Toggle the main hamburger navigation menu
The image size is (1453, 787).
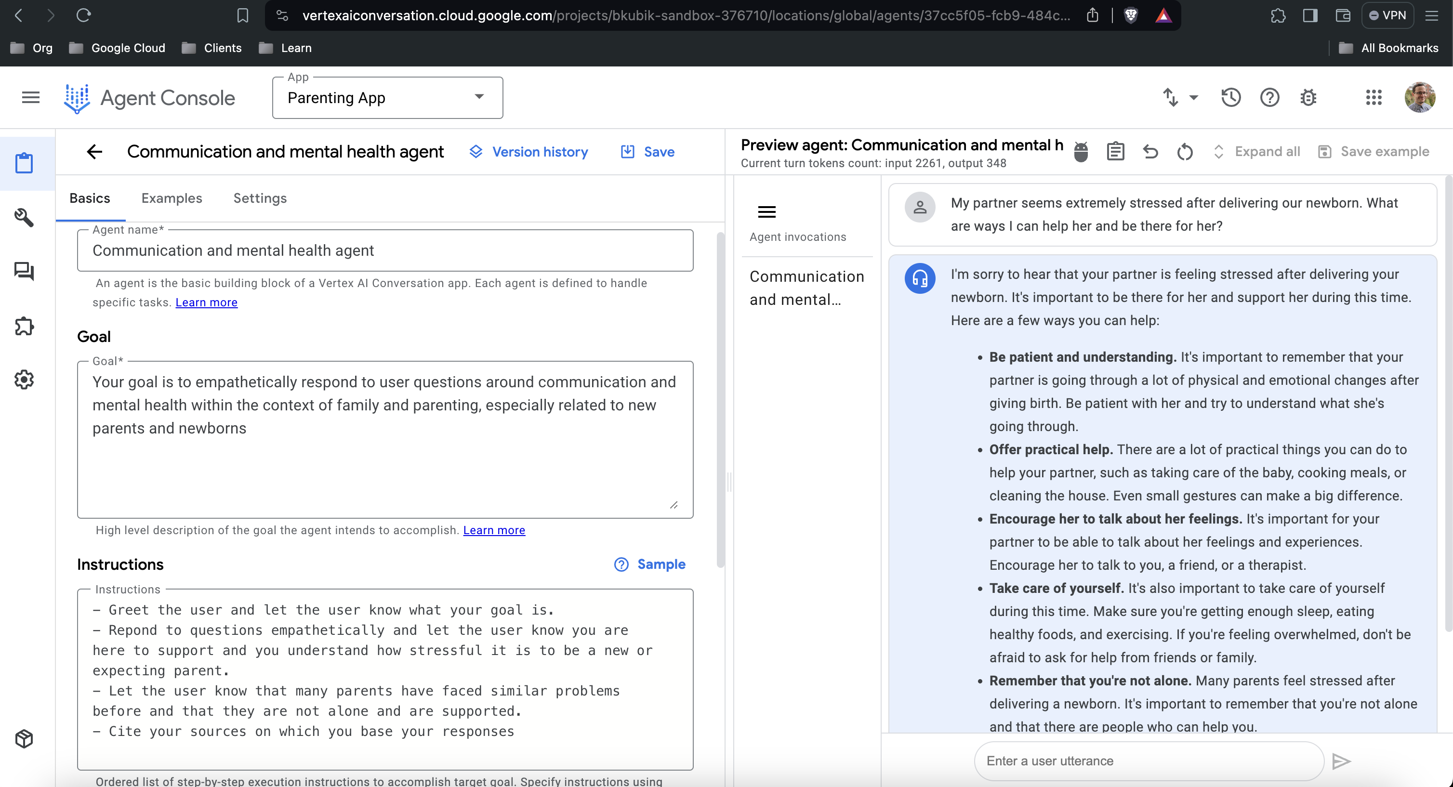(30, 97)
